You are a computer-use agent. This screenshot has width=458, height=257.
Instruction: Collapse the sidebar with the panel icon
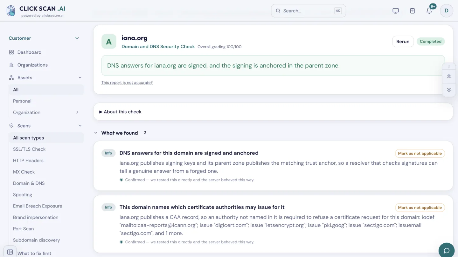tap(10, 252)
